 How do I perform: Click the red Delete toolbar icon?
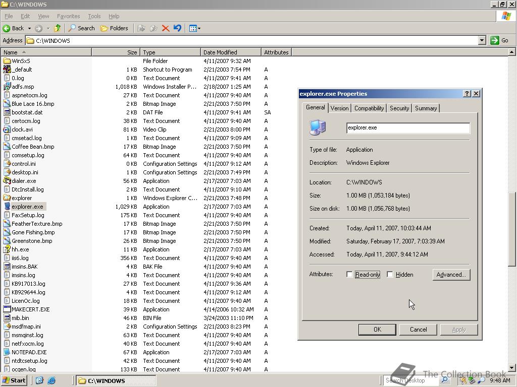(x=166, y=28)
